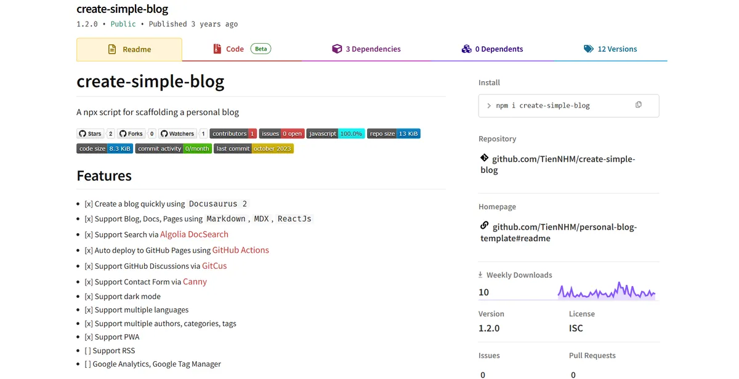739x379 pixels.
Task: Click the Code file icon
Action: pos(217,49)
